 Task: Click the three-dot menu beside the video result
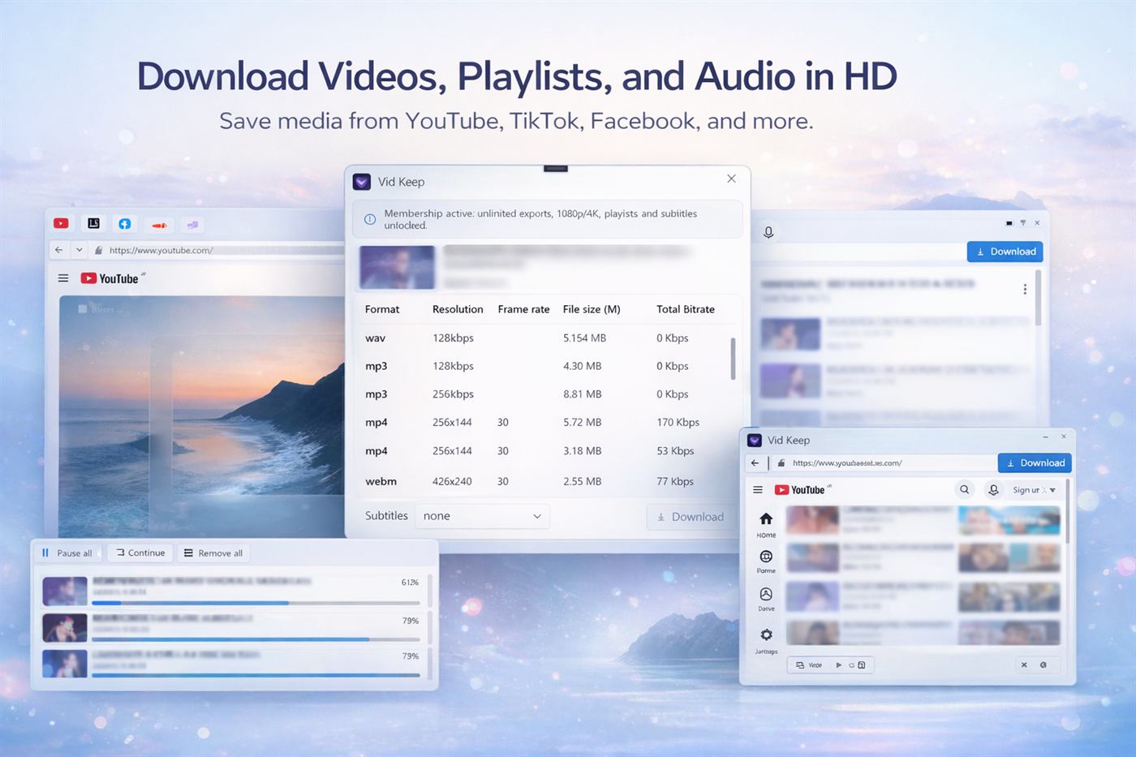(x=1025, y=288)
